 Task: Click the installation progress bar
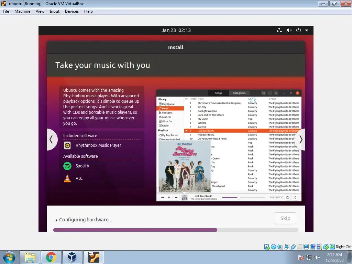[176, 230]
